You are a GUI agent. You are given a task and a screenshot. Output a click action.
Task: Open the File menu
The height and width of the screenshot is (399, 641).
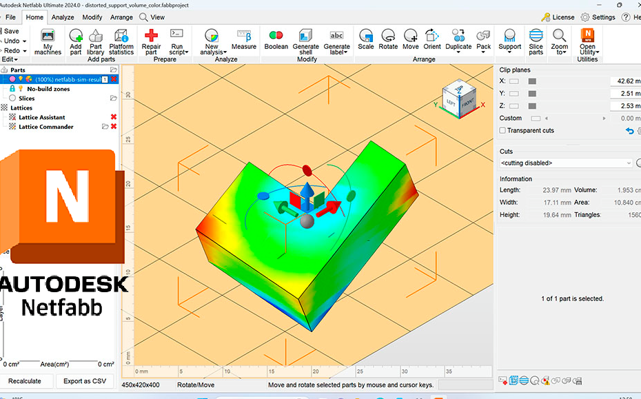(x=10, y=17)
